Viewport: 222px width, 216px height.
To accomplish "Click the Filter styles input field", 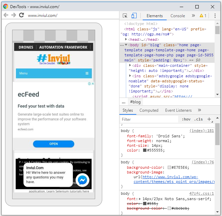I will coord(149,119).
